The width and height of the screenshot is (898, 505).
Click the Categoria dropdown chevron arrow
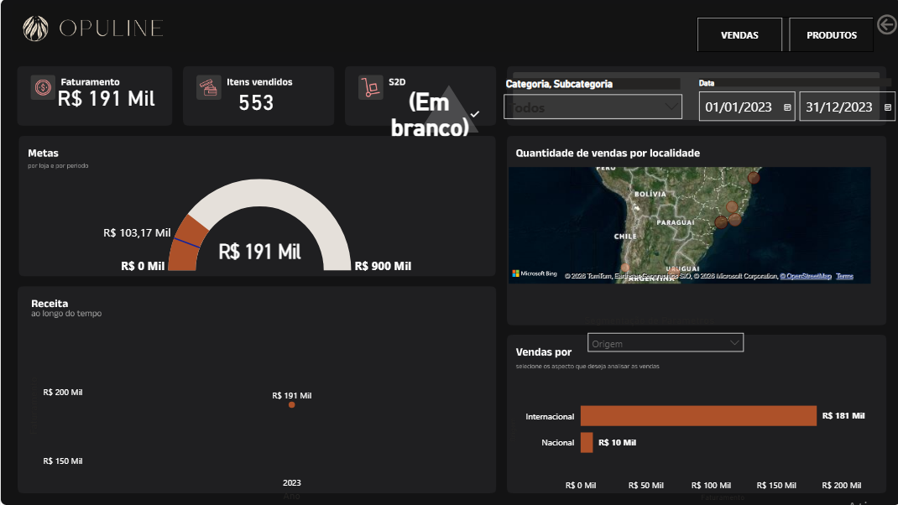coord(671,107)
